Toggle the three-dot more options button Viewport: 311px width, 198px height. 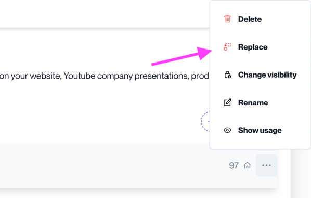click(266, 165)
